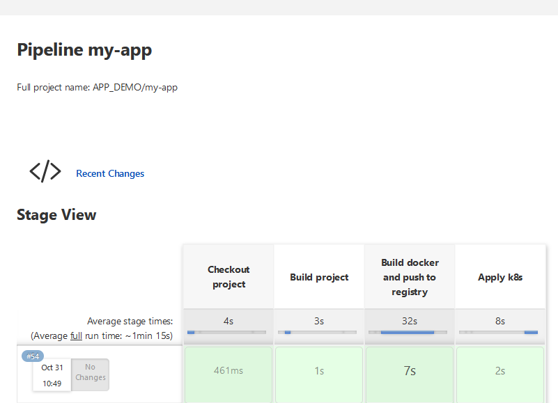
Task: Click the Apply k8s column header
Action: point(500,277)
